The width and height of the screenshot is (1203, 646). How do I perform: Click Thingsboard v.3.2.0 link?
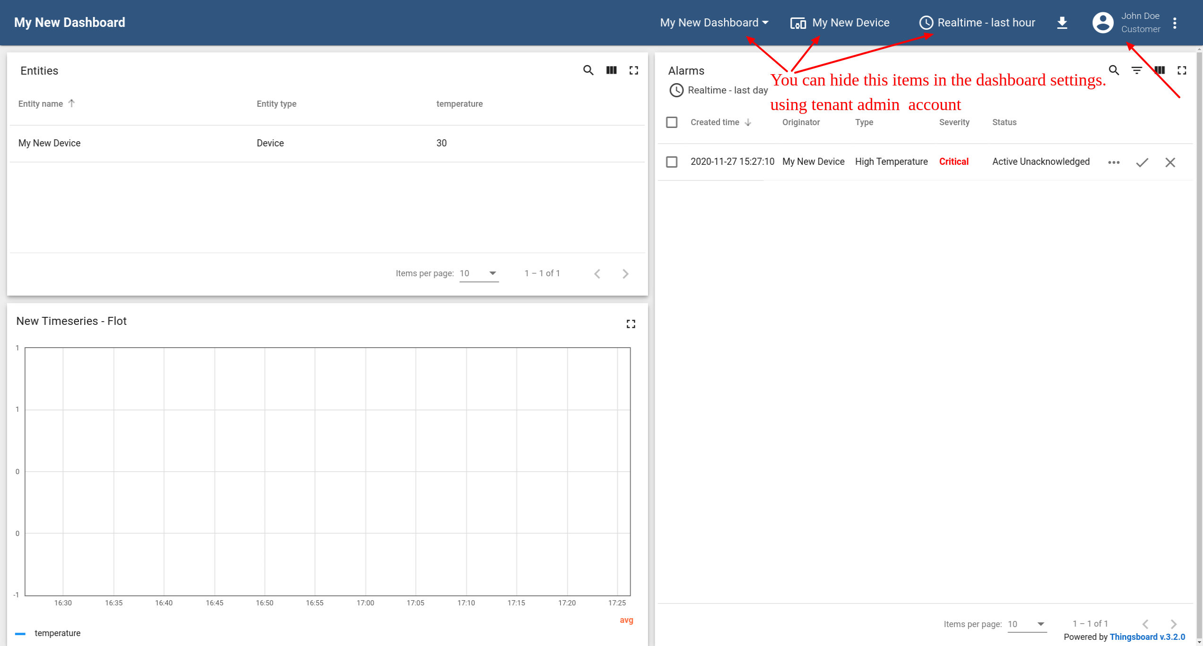point(1147,637)
